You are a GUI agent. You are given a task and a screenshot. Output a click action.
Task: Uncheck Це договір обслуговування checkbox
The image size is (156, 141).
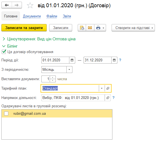4,52
